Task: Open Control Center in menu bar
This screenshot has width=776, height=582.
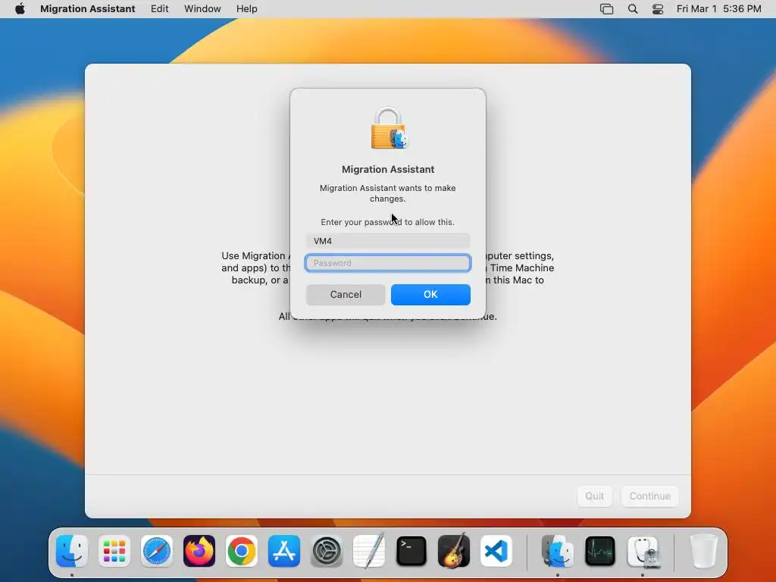Action: (658, 9)
